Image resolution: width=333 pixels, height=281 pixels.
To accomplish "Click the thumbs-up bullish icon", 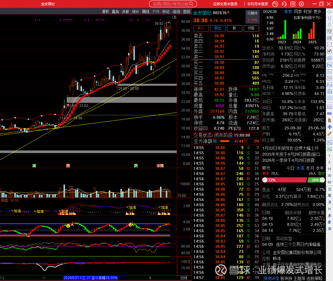I will [265, 180].
